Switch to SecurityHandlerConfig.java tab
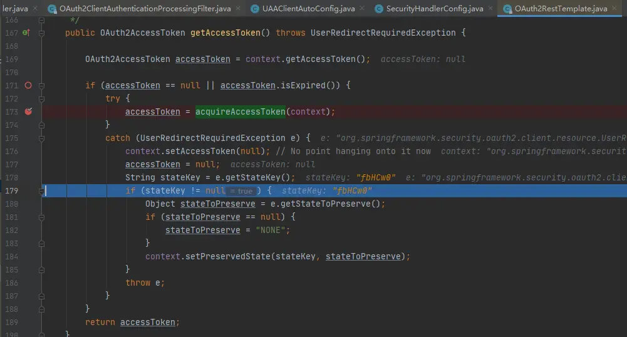627x337 pixels. 434,8
